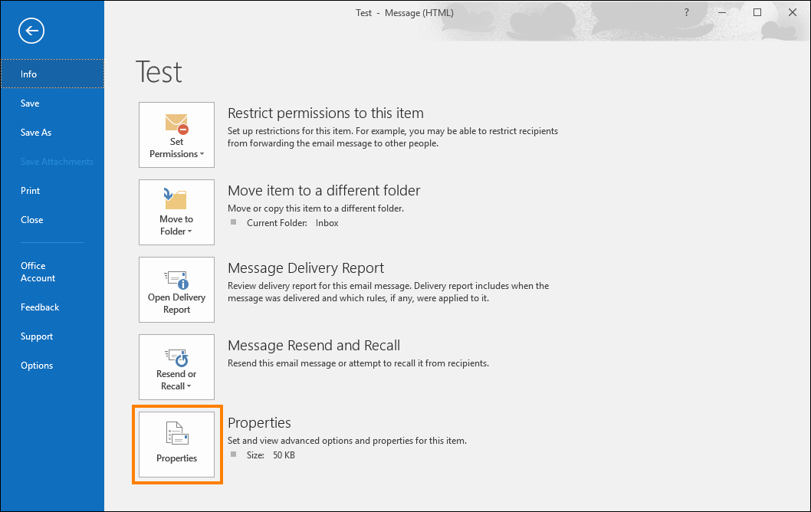The width and height of the screenshot is (811, 512).
Task: Open the Print page
Action: point(31,191)
